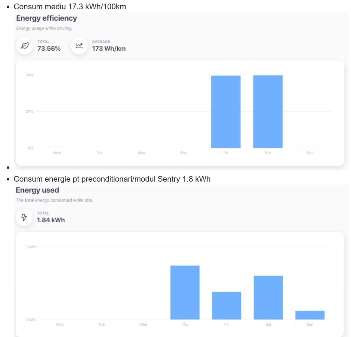Click the 1 kWh axis label

tap(31, 247)
